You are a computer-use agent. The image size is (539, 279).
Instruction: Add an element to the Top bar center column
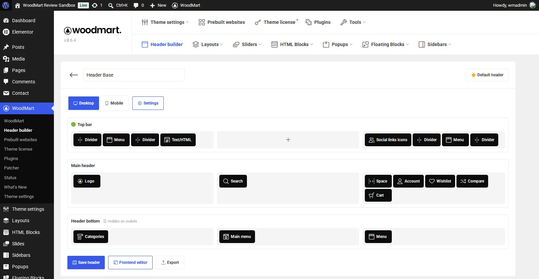click(288, 140)
